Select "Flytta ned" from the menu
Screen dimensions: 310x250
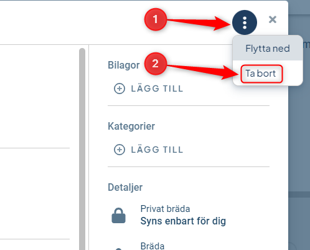(x=268, y=49)
